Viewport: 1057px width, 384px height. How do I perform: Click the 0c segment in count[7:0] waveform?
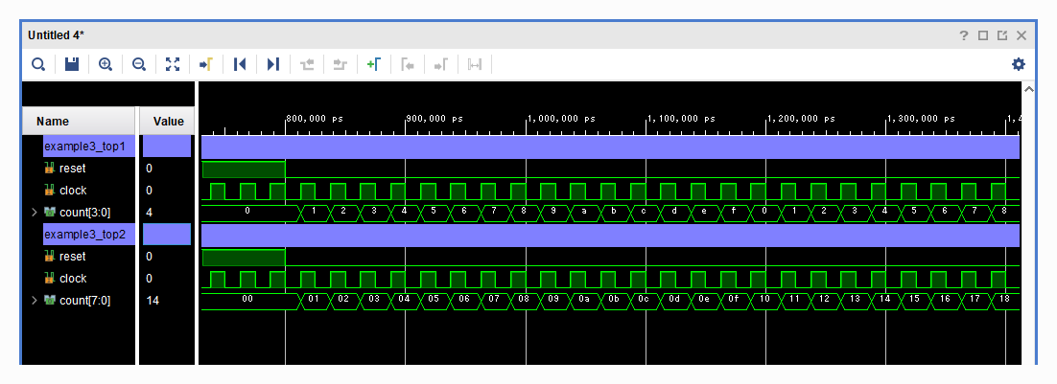[x=644, y=300]
